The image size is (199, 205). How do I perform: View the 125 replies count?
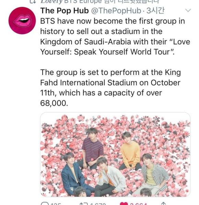56,204
